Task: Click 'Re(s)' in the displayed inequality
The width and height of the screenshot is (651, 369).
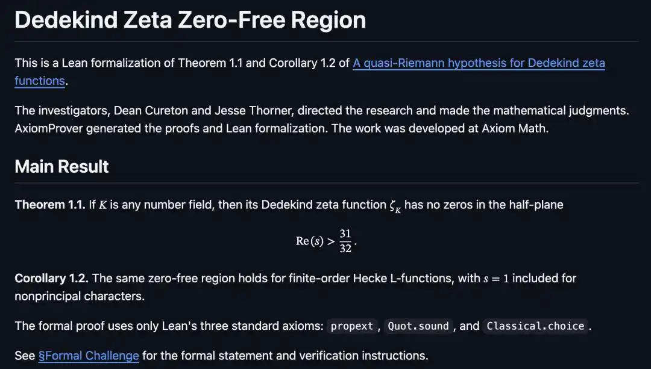Action: coord(310,241)
